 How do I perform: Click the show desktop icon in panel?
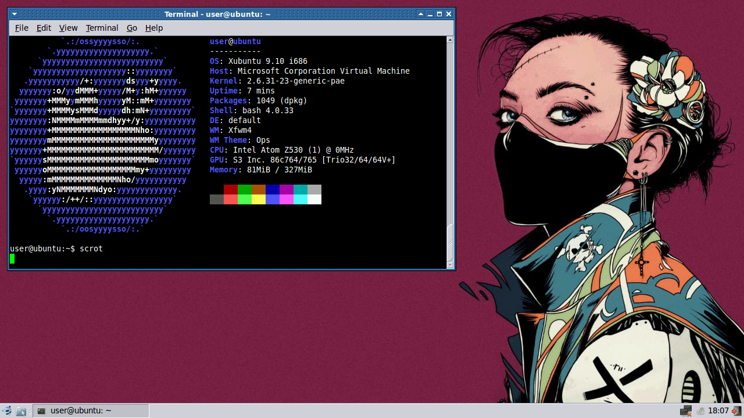(21, 411)
